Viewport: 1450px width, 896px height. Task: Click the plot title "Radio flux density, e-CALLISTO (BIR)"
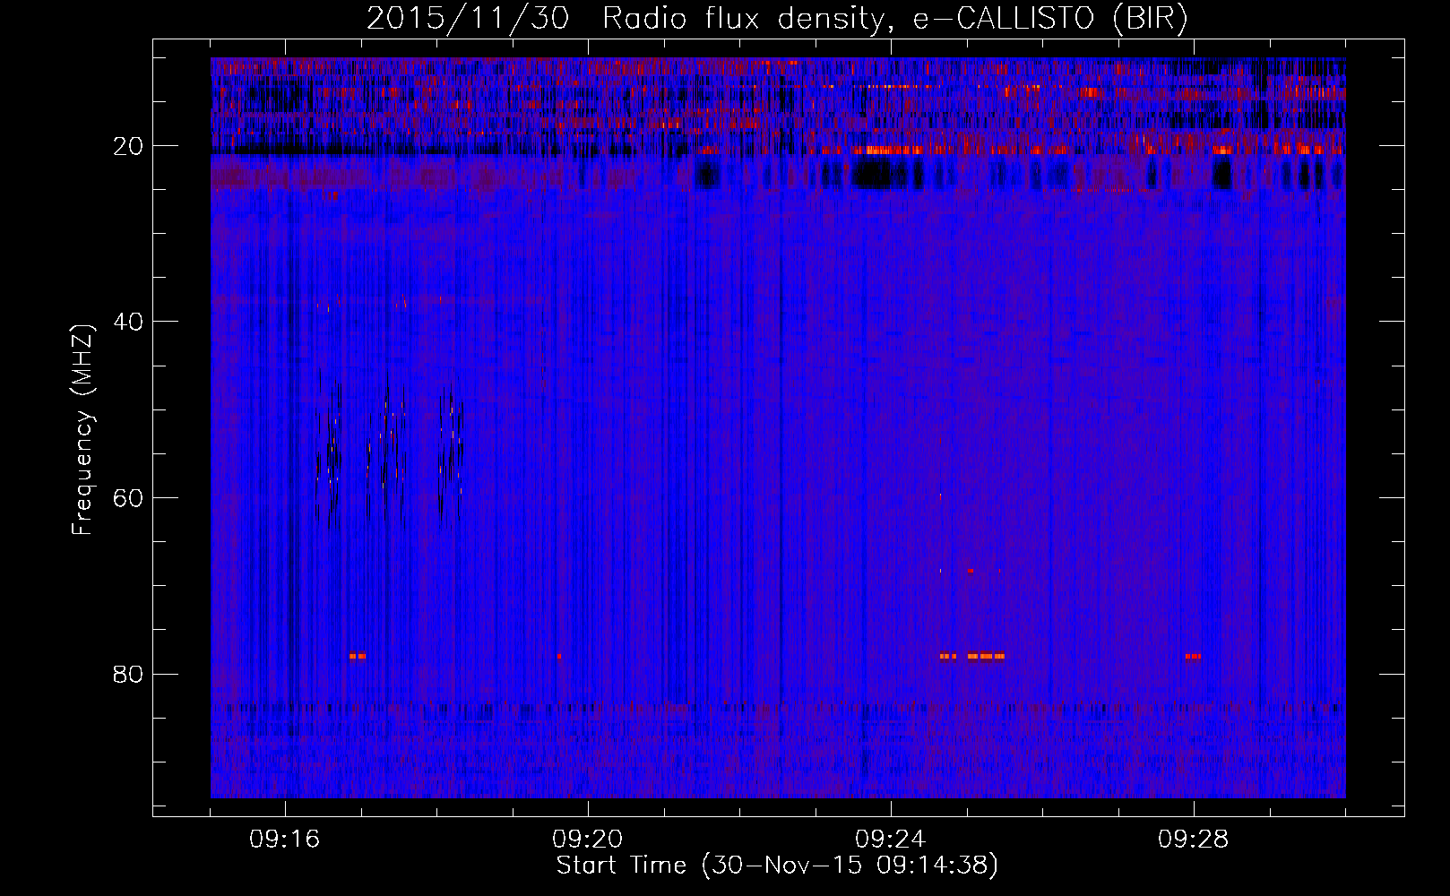coord(895,19)
